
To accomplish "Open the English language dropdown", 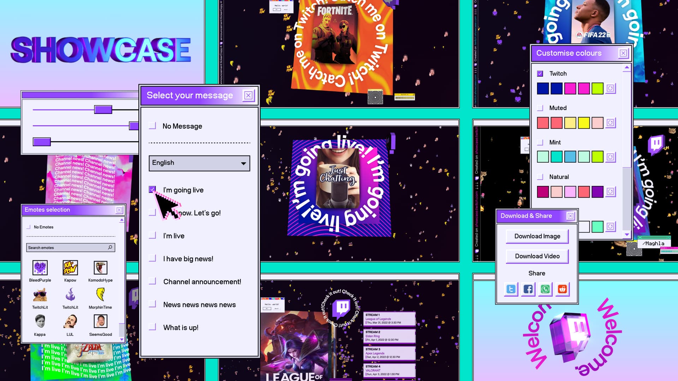I will click(x=200, y=163).
